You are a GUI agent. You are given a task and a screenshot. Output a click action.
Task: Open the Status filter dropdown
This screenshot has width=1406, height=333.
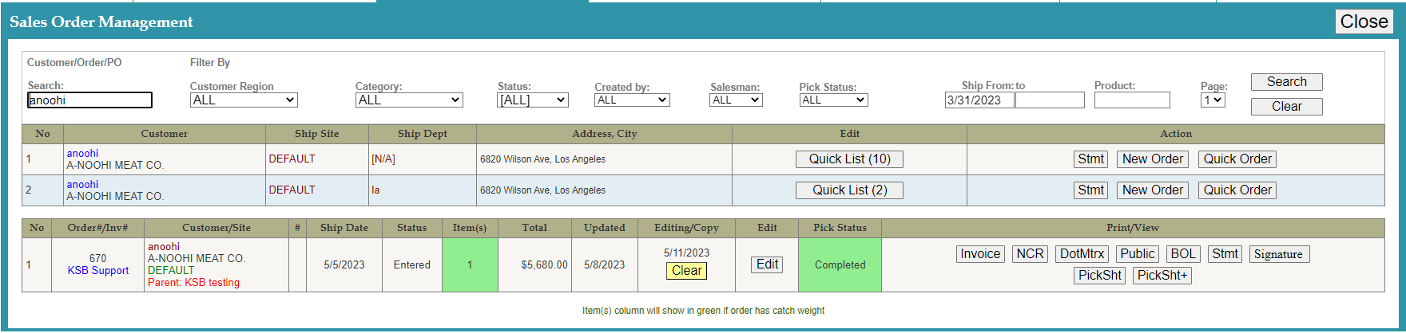click(533, 100)
